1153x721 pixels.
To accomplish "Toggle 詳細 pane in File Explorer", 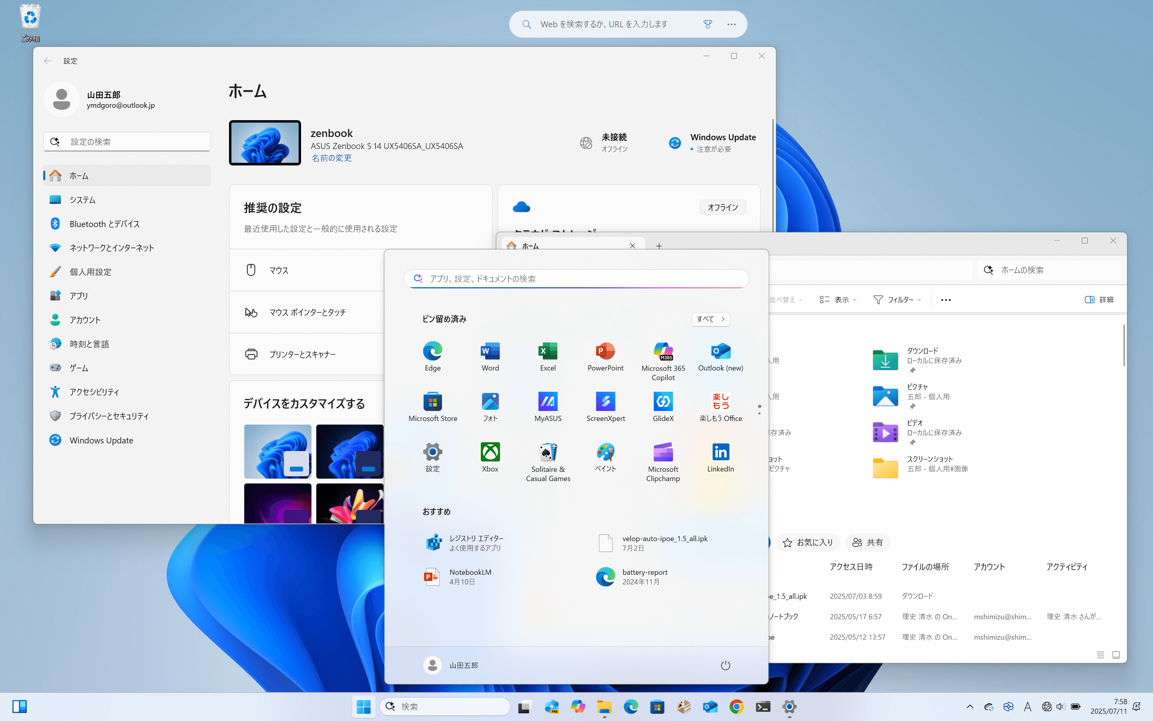I will (1099, 300).
